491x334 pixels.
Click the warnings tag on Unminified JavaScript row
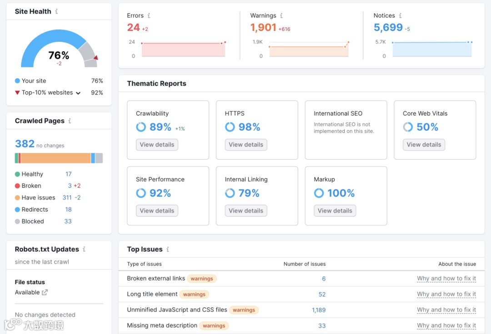pyautogui.click(x=244, y=310)
